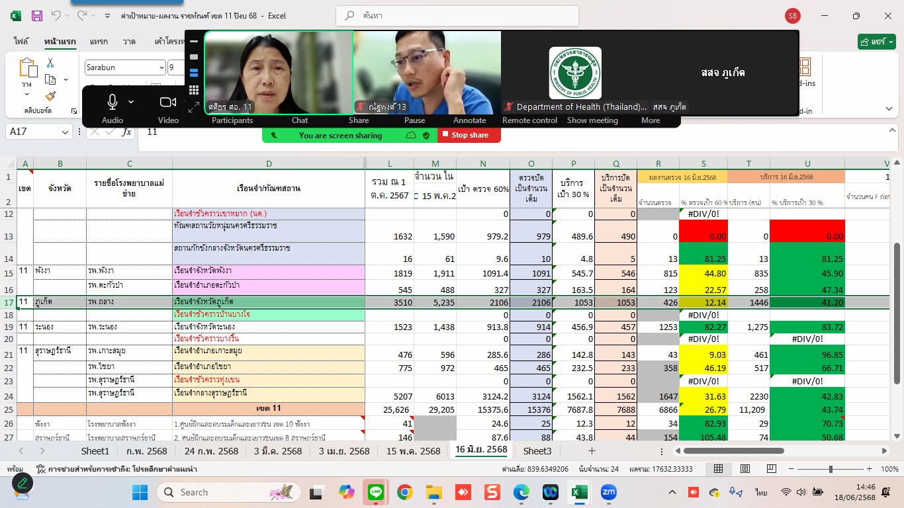Select the Zoom panel's two-row strip view
The width and height of the screenshot is (904, 508).
pos(194,73)
